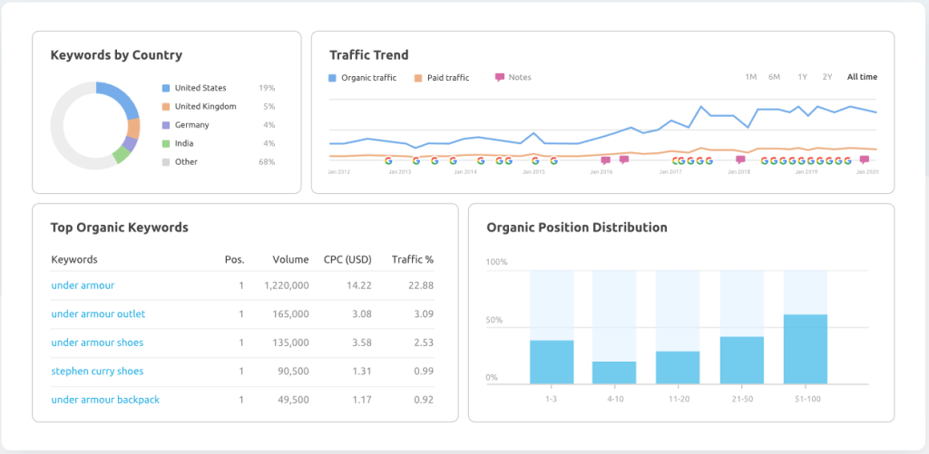Screen dimensions: 929x454
Task: Click the United Kingdom orange legend swatch
Action: 166,107
